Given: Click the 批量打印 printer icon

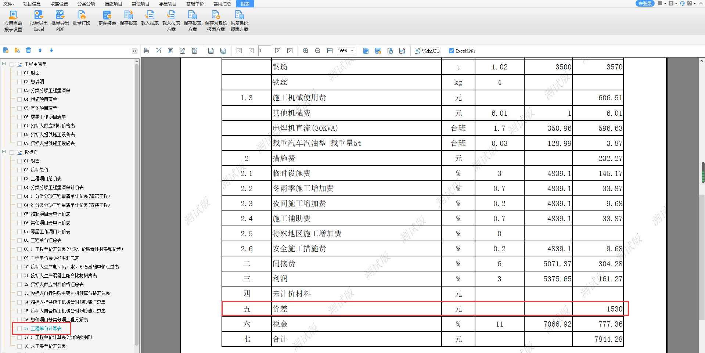Looking at the screenshot, I should (81, 15).
